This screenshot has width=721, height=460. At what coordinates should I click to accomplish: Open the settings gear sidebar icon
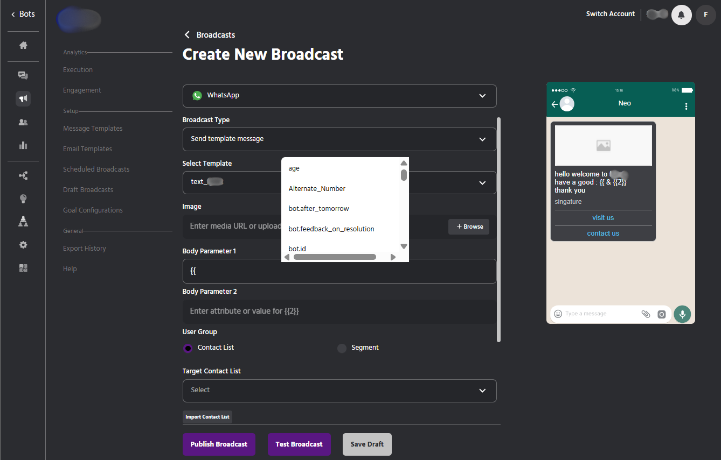[x=23, y=245]
